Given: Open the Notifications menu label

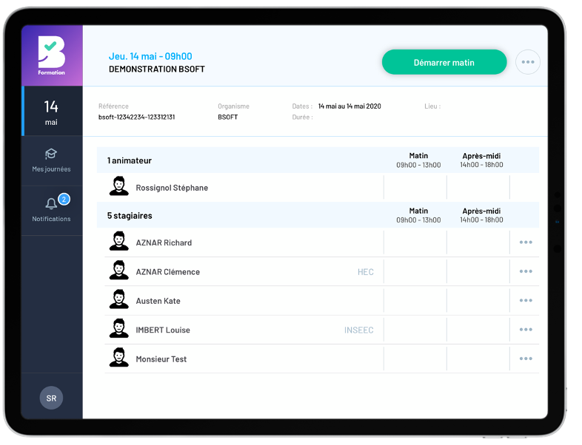Looking at the screenshot, I should (51, 219).
